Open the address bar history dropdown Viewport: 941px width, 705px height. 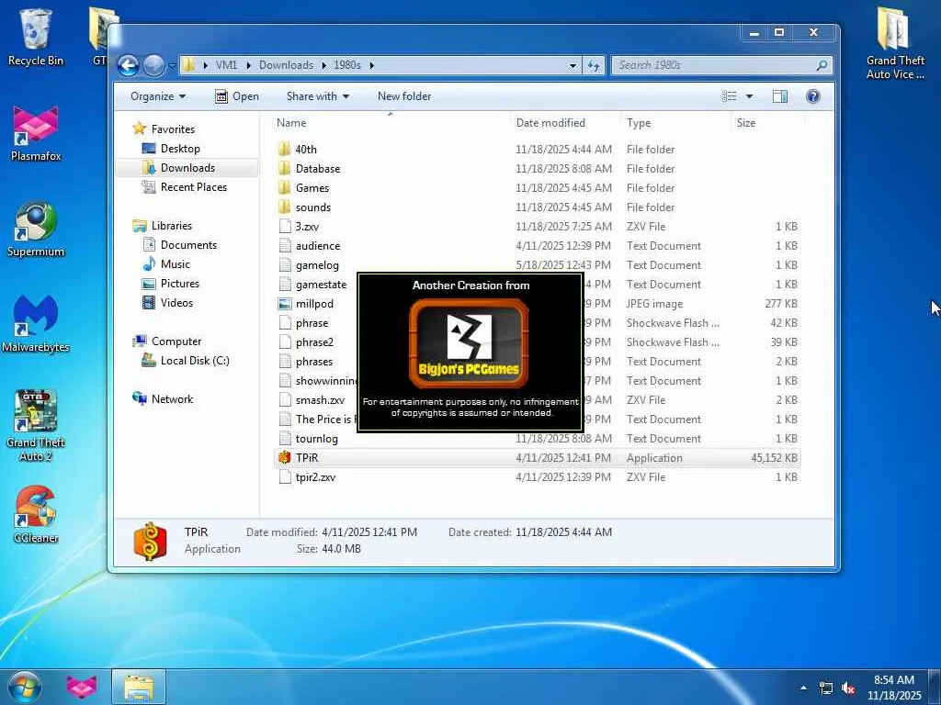coord(573,65)
